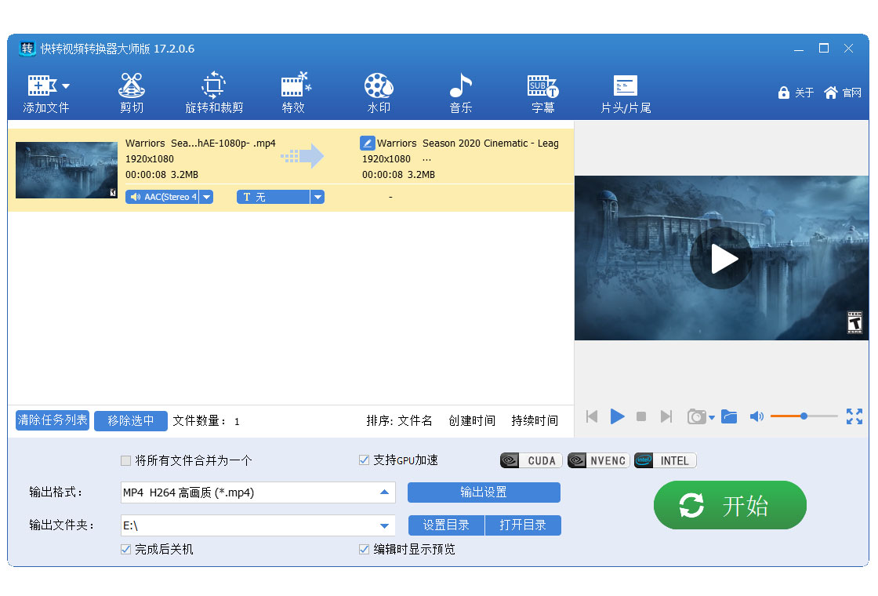Image resolution: width=878 pixels, height=596 pixels.
Task: Click the small blue play button
Action: click(617, 416)
